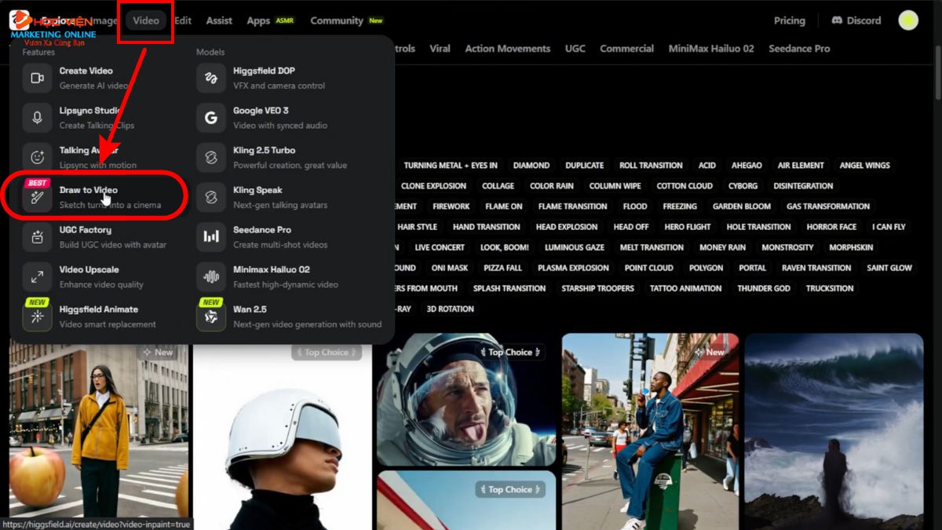Image resolution: width=942 pixels, height=530 pixels.
Task: Select the MiniMax Hailuo 02 tab
Action: click(x=710, y=49)
